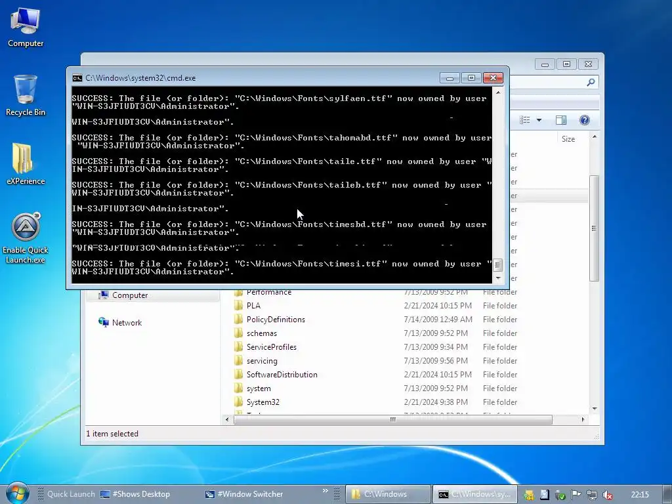Click the PLA folder icon
Image resolution: width=672 pixels, height=504 pixels.
[x=239, y=306]
